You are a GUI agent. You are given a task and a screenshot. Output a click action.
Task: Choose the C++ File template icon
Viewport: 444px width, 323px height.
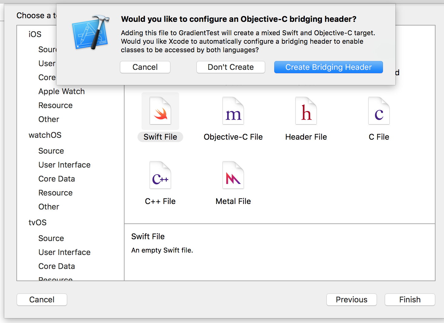160,175
